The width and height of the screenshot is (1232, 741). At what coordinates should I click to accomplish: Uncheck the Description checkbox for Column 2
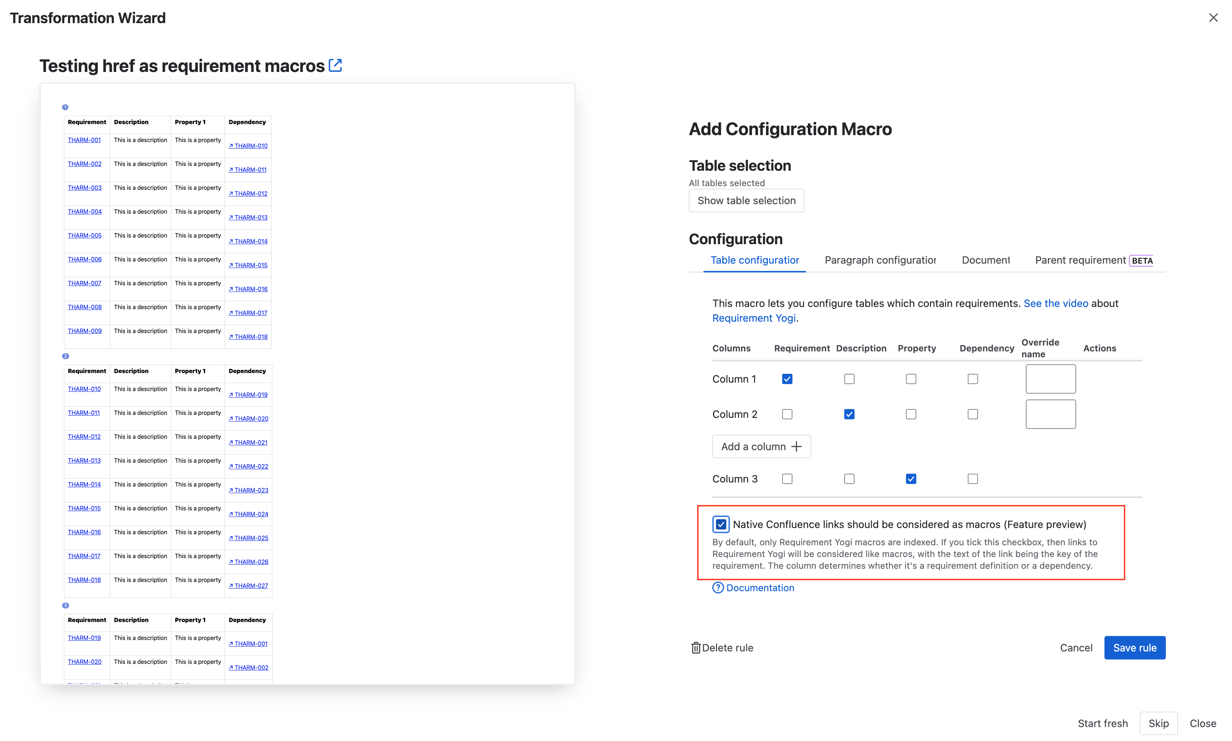pyautogui.click(x=849, y=414)
